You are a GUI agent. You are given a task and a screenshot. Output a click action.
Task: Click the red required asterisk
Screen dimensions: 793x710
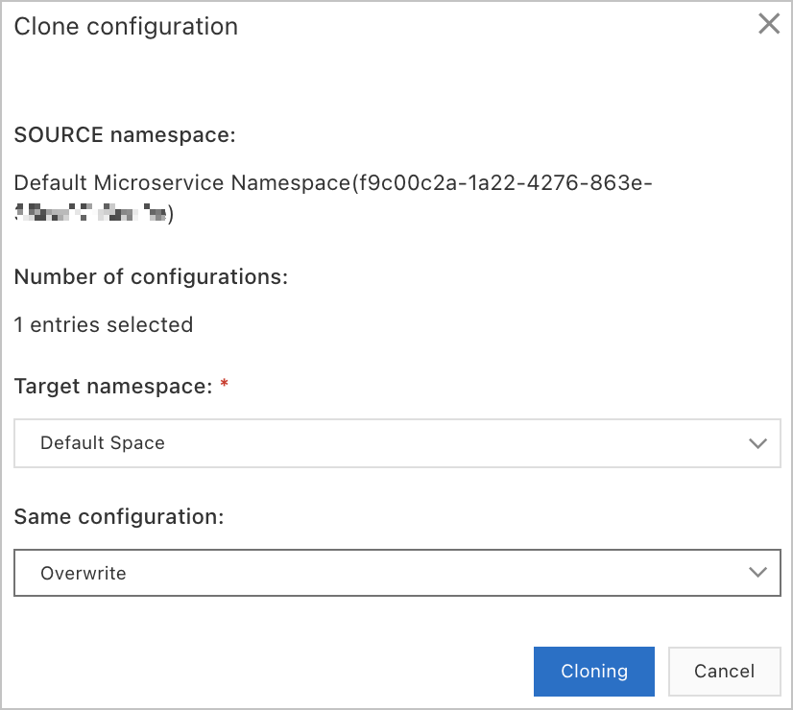224,384
